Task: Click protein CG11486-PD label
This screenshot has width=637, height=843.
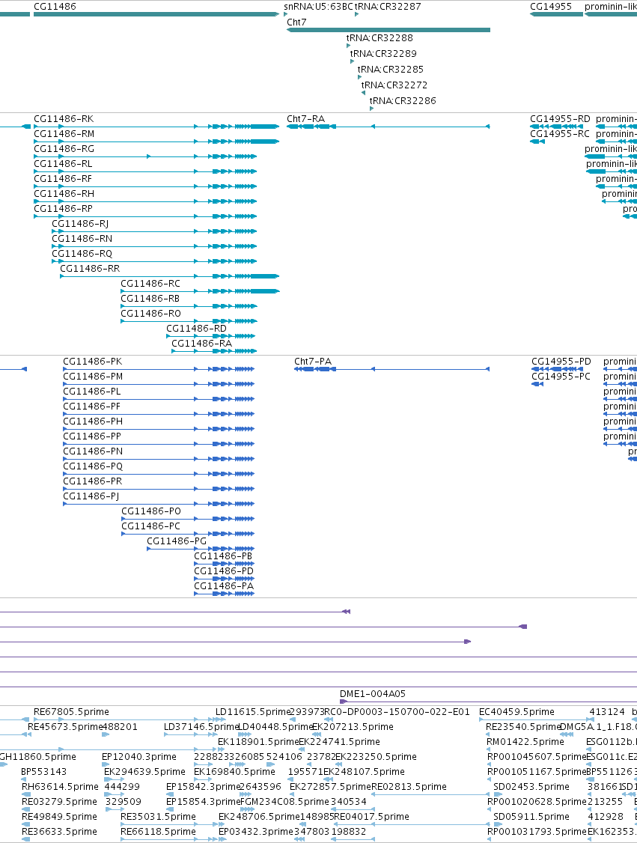Action: point(224,572)
